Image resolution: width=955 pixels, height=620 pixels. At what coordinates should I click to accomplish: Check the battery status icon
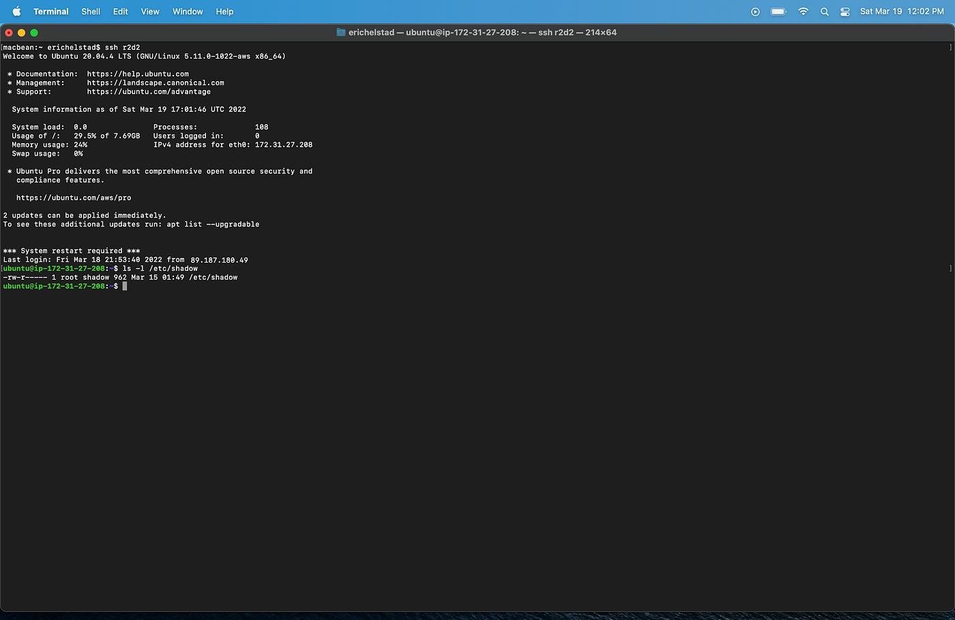coord(778,12)
